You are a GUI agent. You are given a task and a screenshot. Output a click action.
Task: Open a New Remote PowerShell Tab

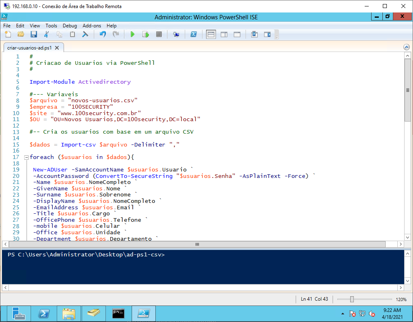point(176,34)
